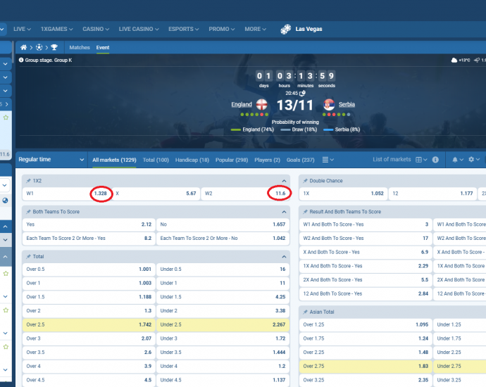Screen dimensions: 486x387
Task: Select the All markets (1229) tab
Action: tap(114, 160)
